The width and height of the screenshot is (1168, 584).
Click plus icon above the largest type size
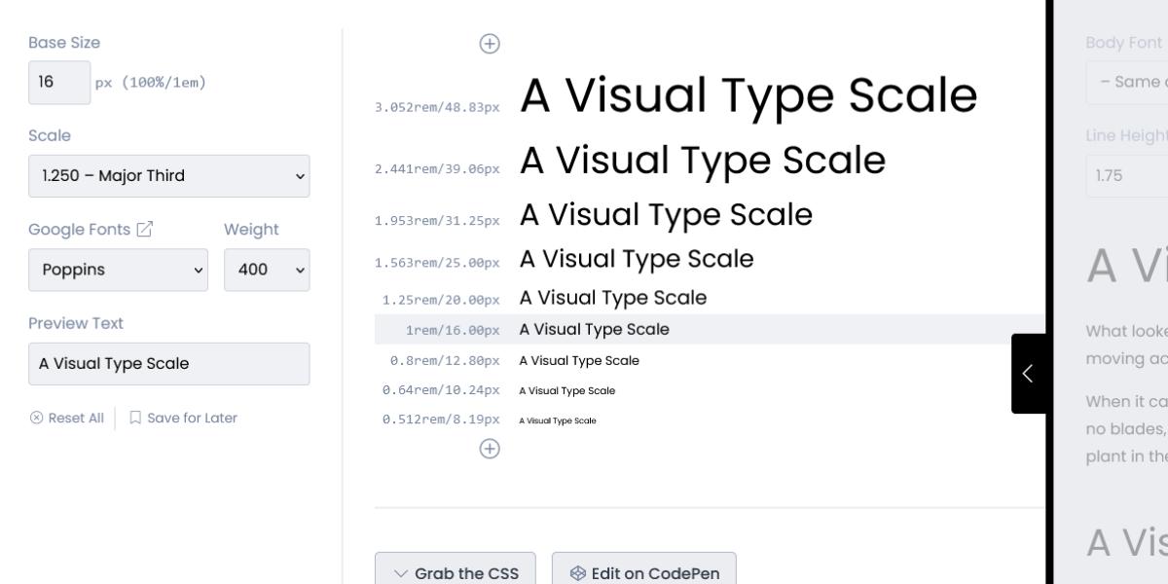click(490, 44)
